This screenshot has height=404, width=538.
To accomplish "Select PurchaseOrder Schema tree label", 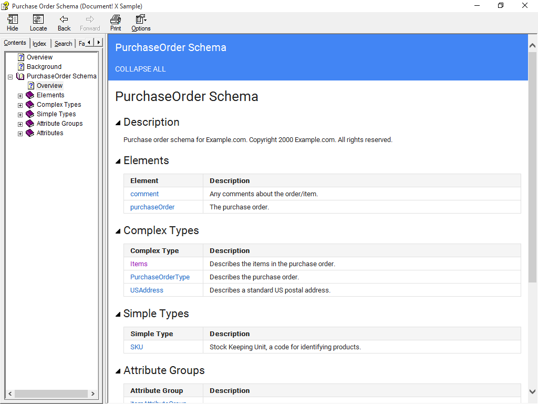I will coord(61,76).
